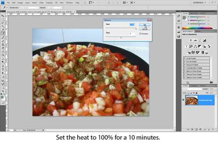
Task: Select the Move tool in the toolbox
Action: (3, 16)
